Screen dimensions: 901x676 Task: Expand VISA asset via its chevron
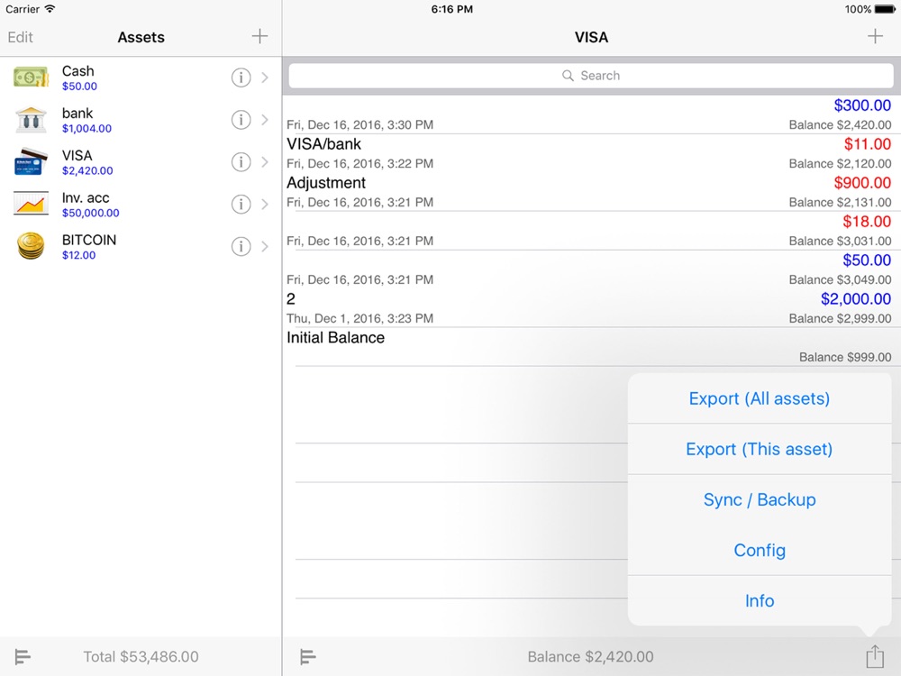[x=265, y=162]
